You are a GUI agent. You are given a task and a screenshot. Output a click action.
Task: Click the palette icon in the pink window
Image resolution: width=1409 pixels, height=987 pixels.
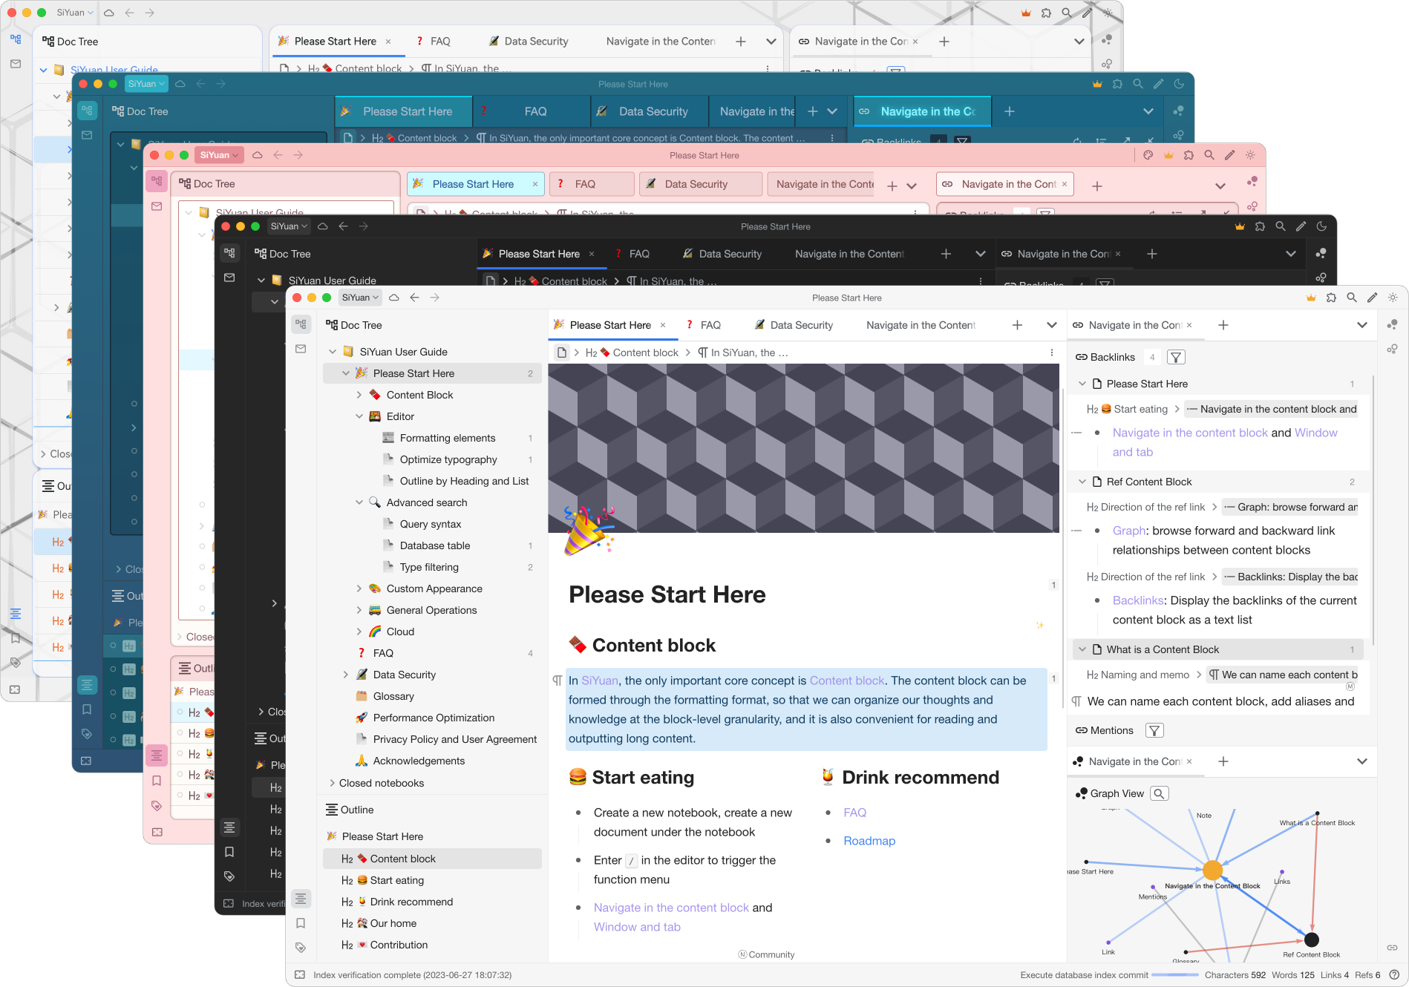1148,155
